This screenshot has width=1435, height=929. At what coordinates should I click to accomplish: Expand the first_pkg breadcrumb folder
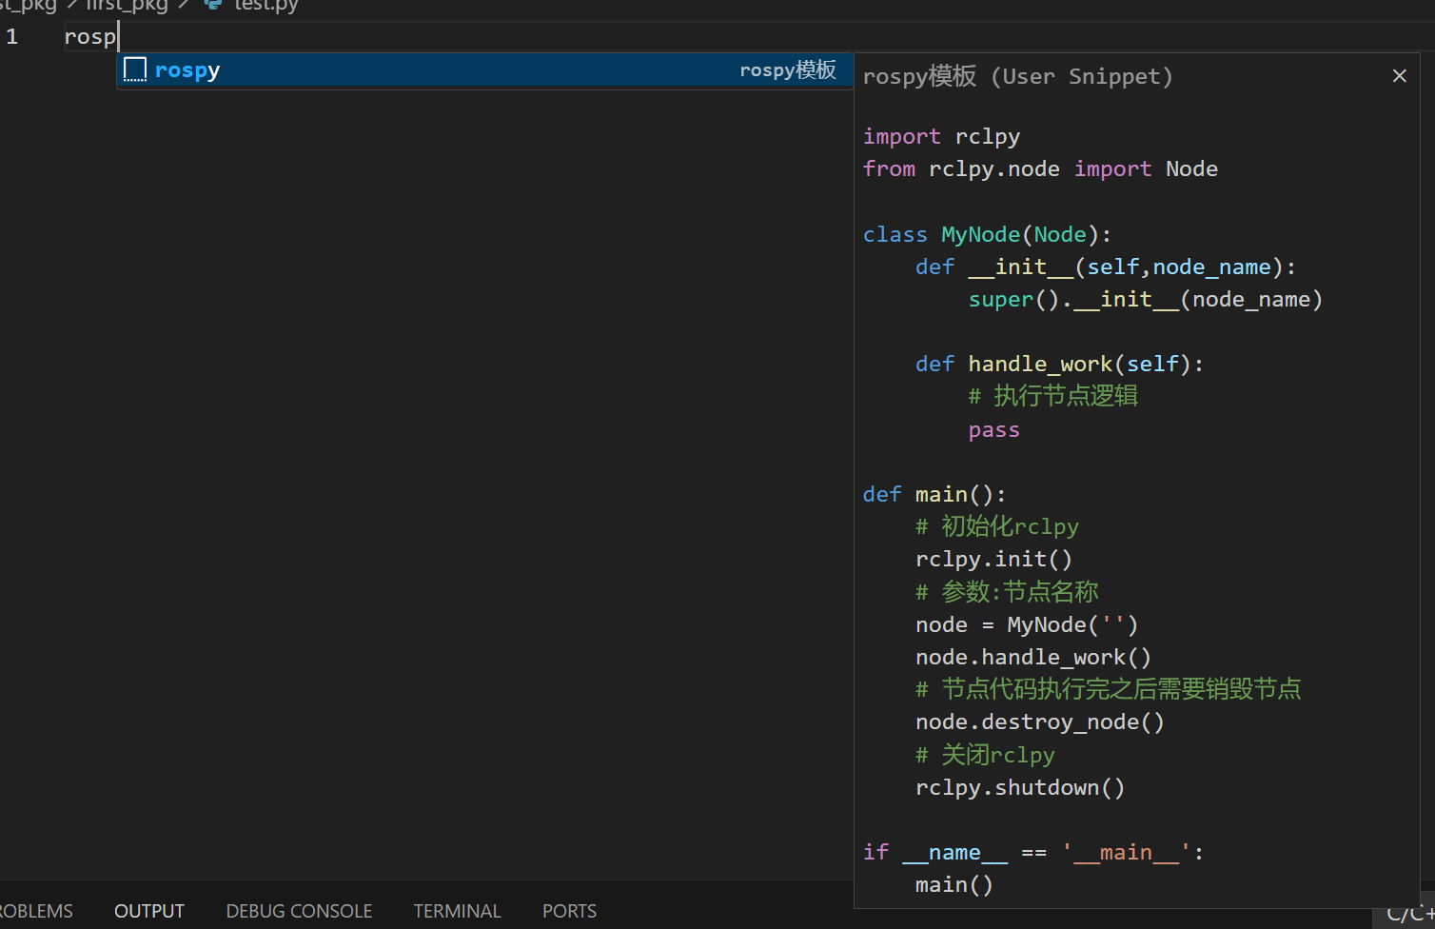click(x=127, y=6)
